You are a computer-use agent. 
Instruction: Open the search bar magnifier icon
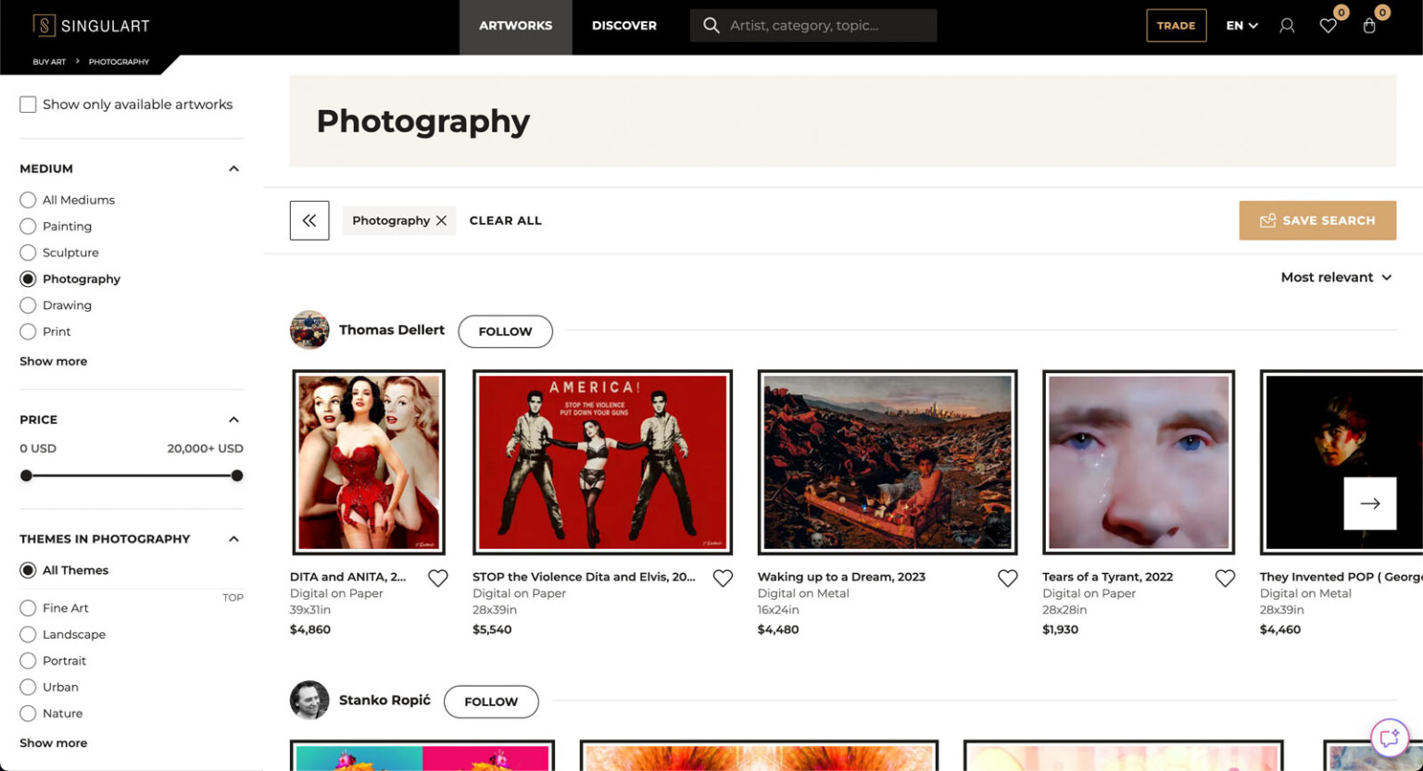coord(710,25)
